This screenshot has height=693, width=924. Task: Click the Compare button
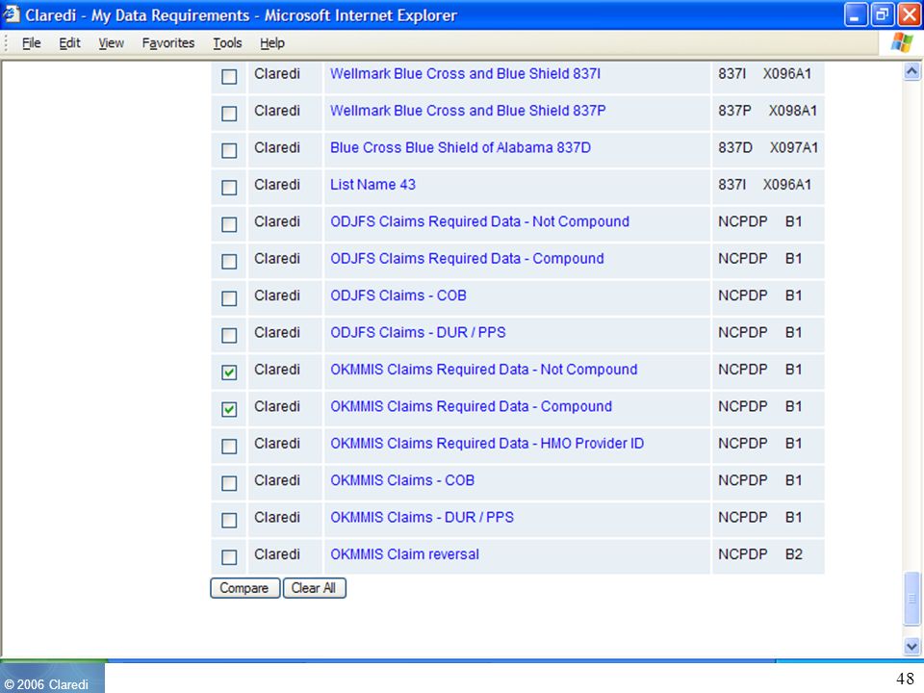pos(244,588)
